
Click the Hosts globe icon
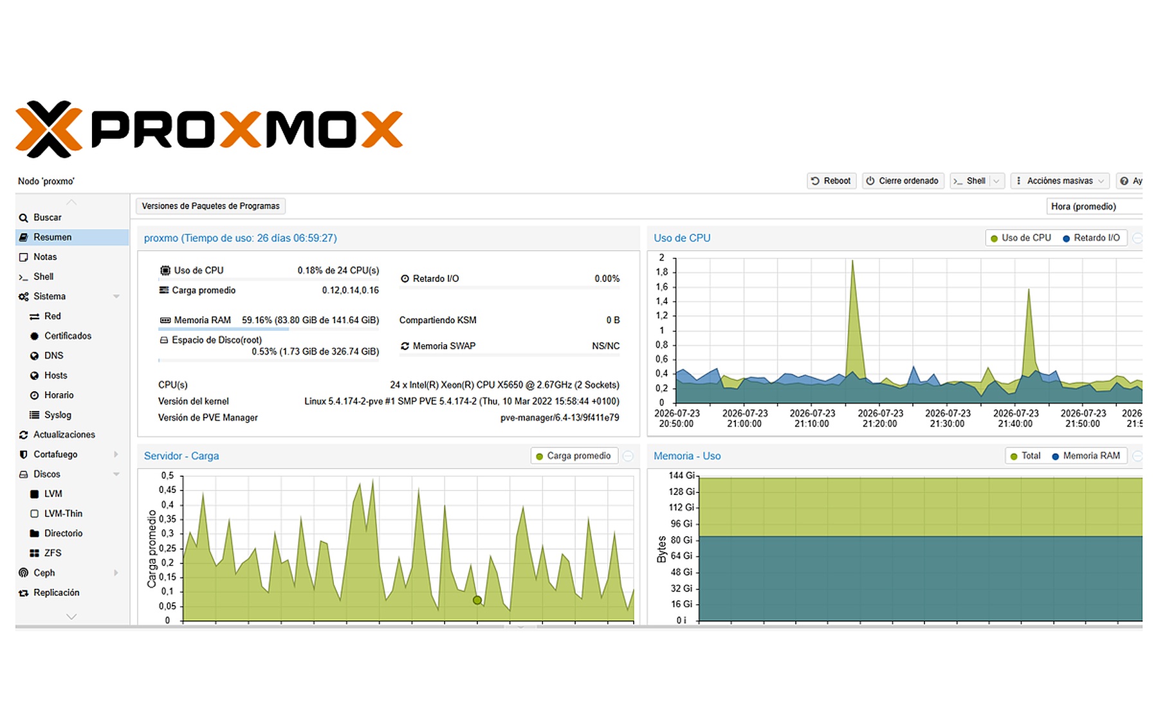coord(35,376)
